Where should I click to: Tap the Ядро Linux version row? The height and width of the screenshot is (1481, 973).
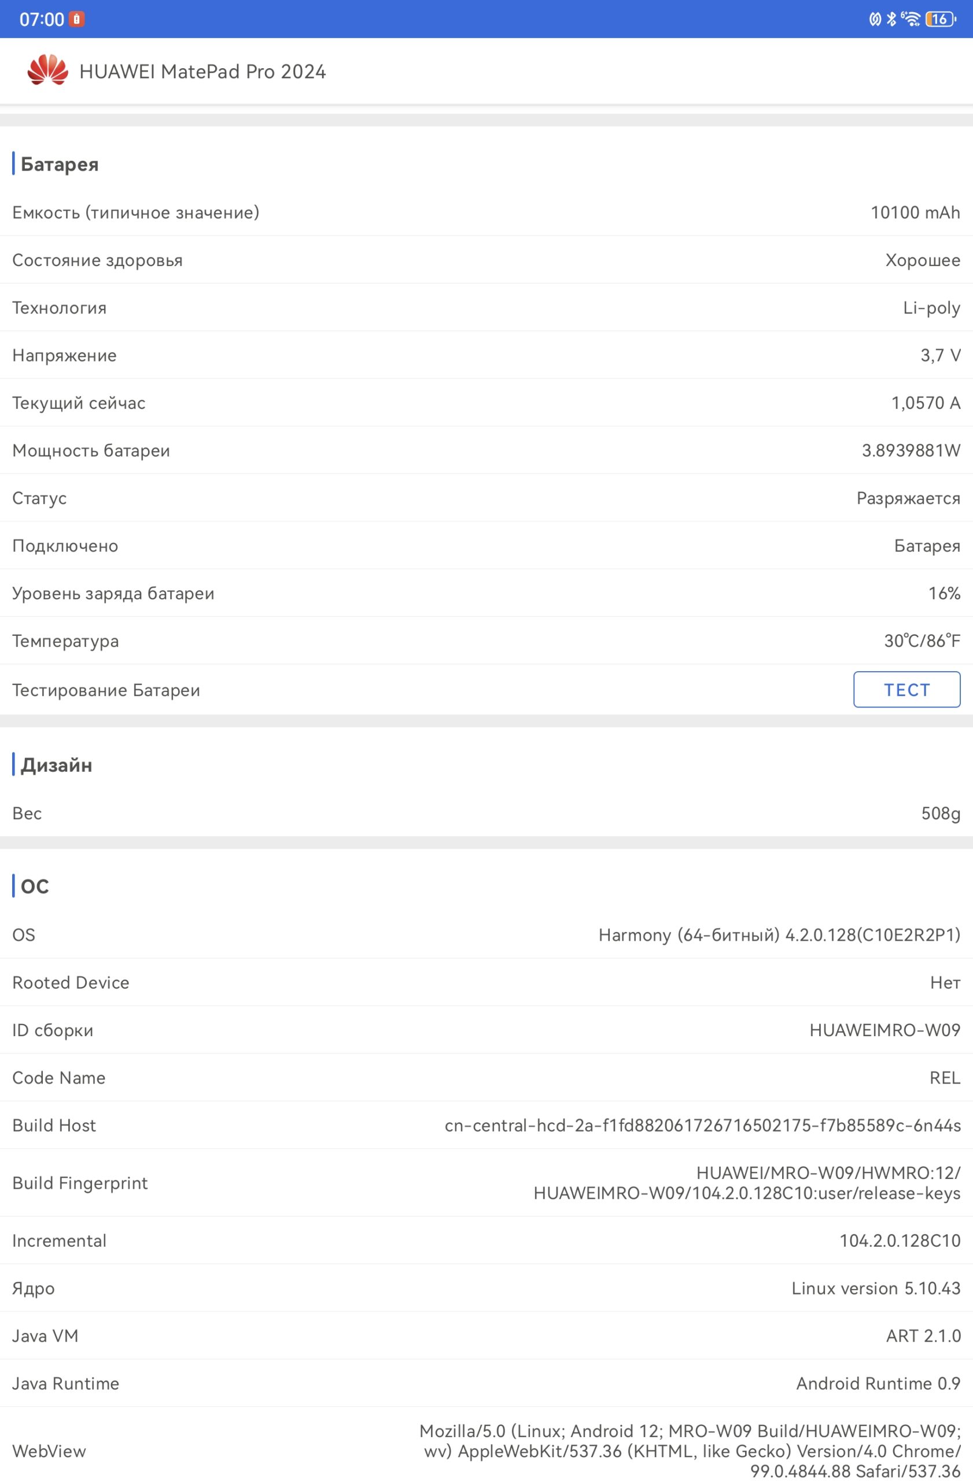point(486,1288)
